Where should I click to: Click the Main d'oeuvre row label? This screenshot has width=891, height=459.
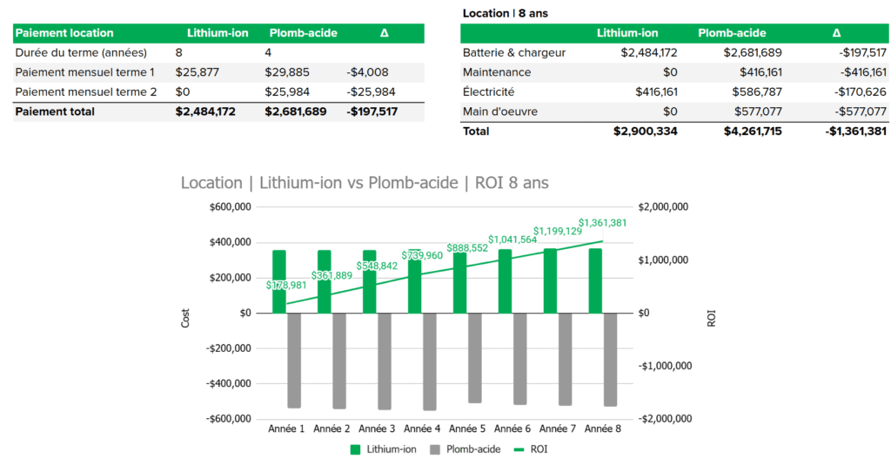(x=499, y=111)
